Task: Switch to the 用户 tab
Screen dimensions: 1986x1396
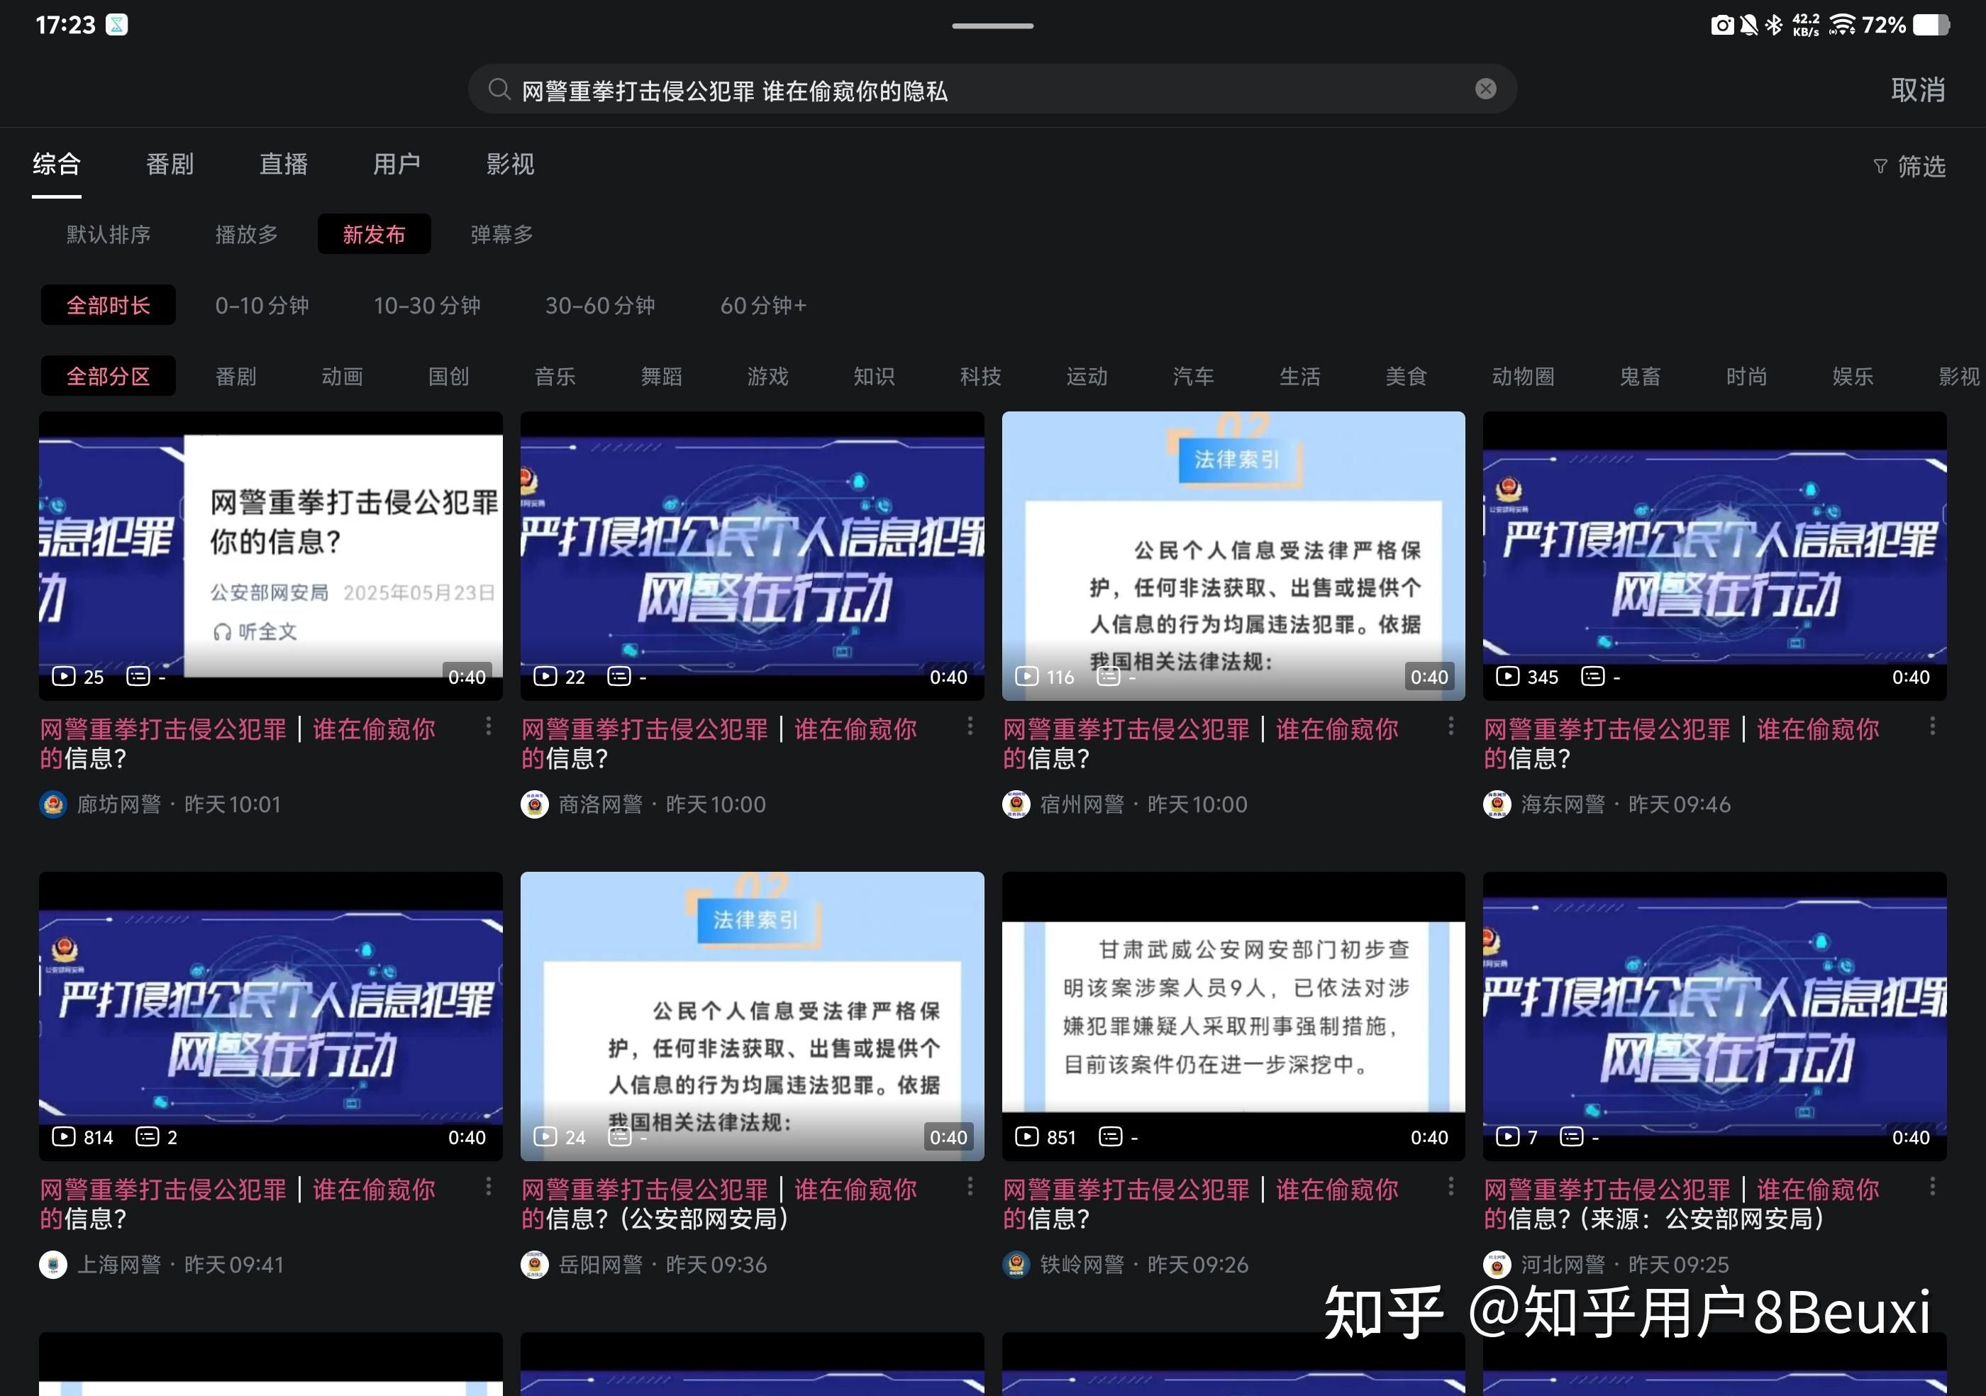Action: click(x=396, y=163)
